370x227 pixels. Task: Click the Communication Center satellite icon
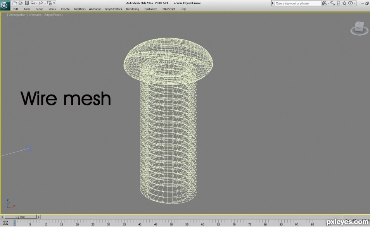click(x=338, y=3)
